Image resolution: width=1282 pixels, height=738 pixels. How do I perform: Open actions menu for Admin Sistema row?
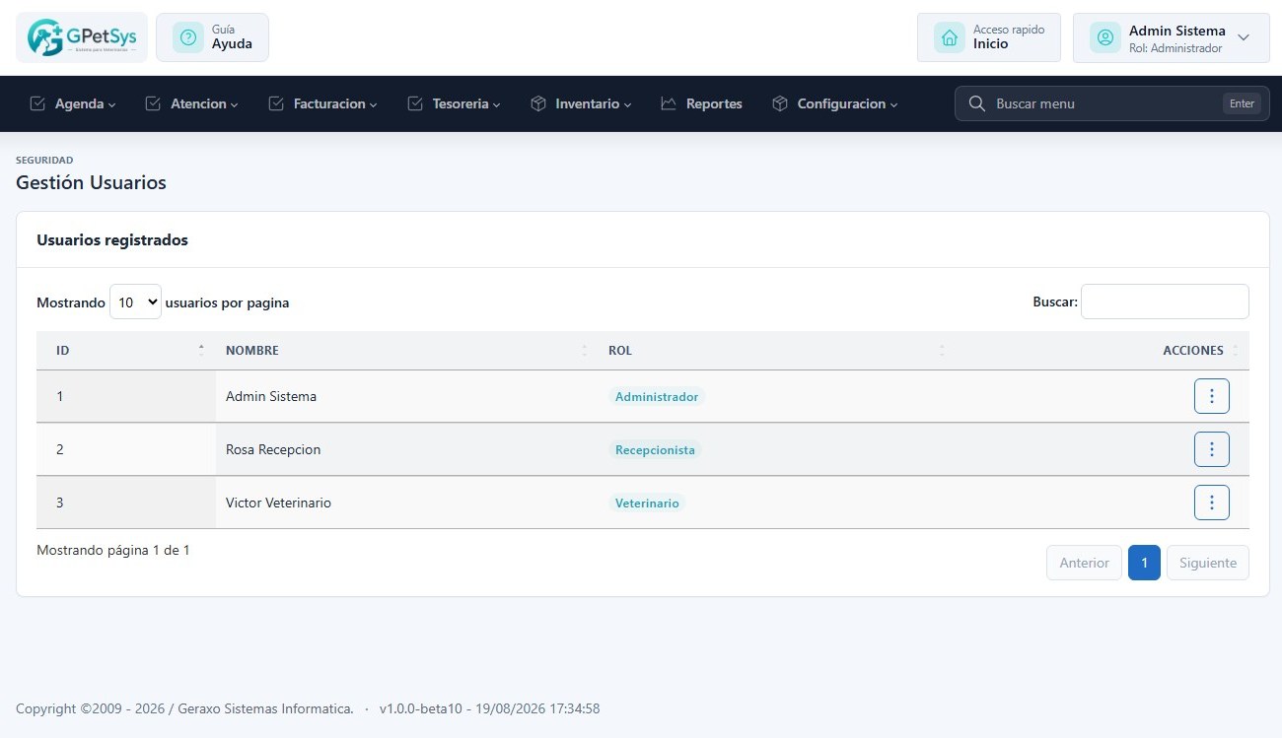click(1212, 396)
